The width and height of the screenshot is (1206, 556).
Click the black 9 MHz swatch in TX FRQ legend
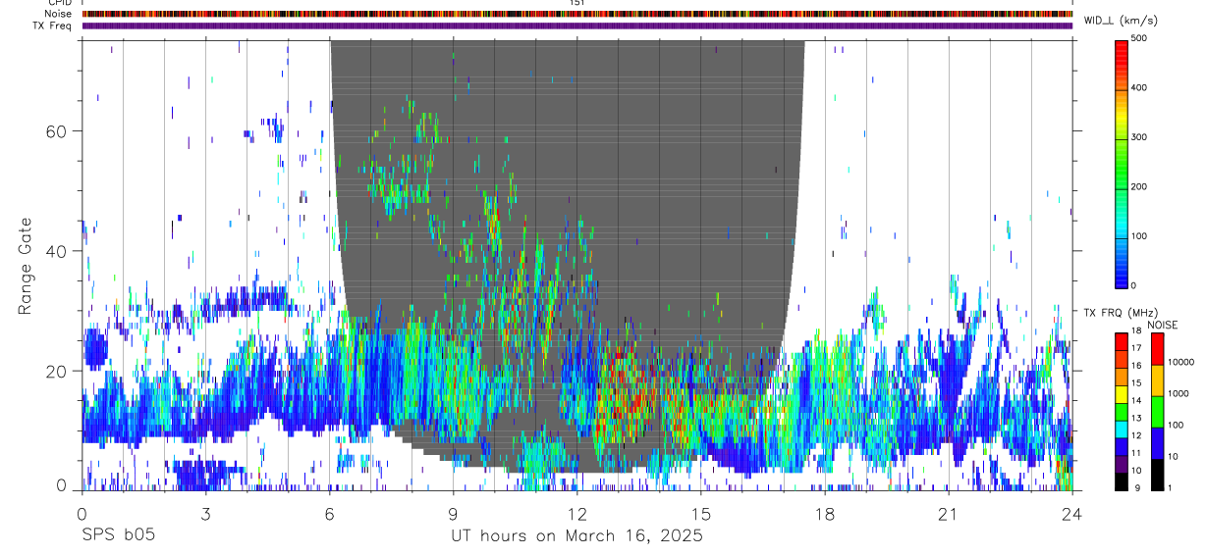tap(1121, 481)
